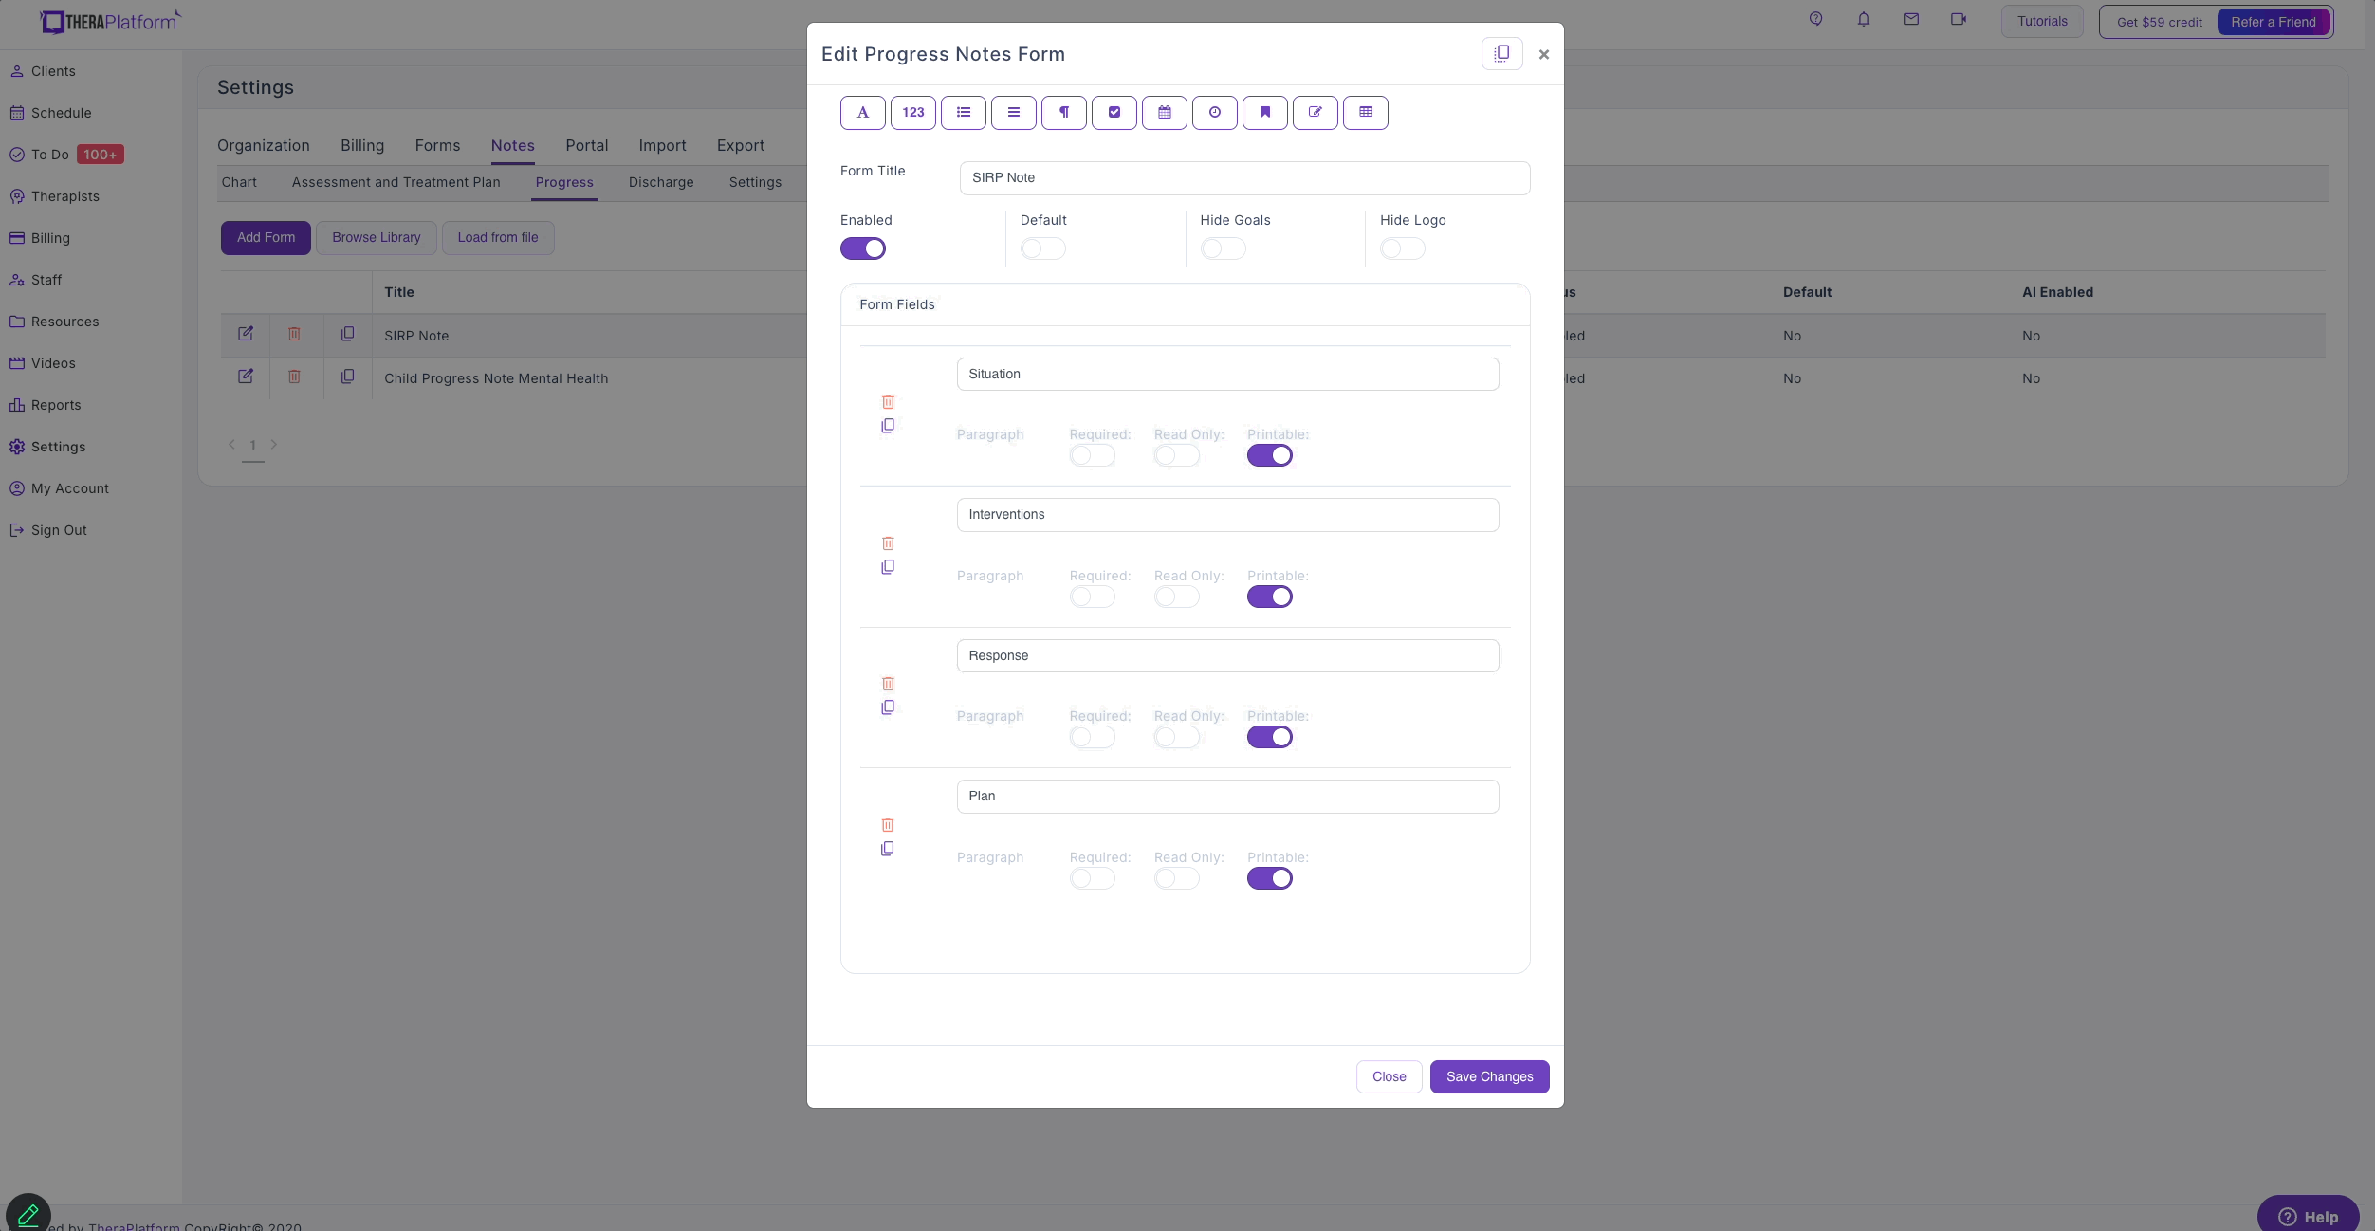Open Schedule in the sidebar
The width and height of the screenshot is (2375, 1231).
61,113
